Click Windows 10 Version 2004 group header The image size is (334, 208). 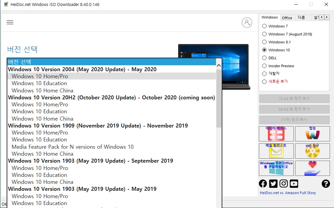coord(112,69)
